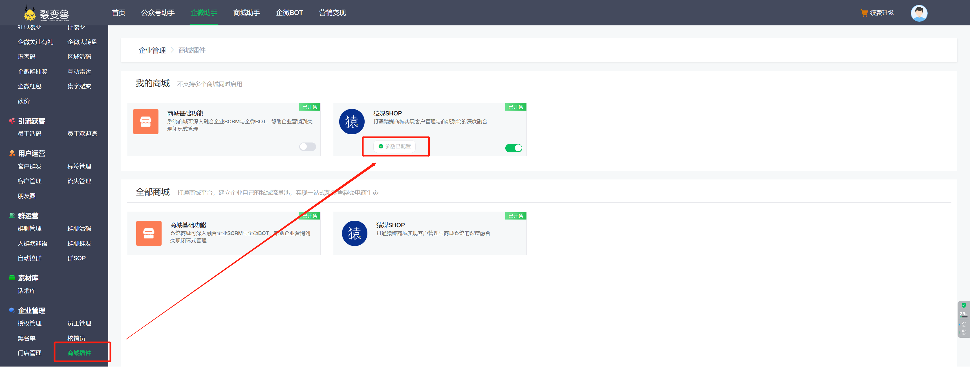Click orange store icon in 全部商城
This screenshot has height=375, width=970.
click(x=149, y=233)
